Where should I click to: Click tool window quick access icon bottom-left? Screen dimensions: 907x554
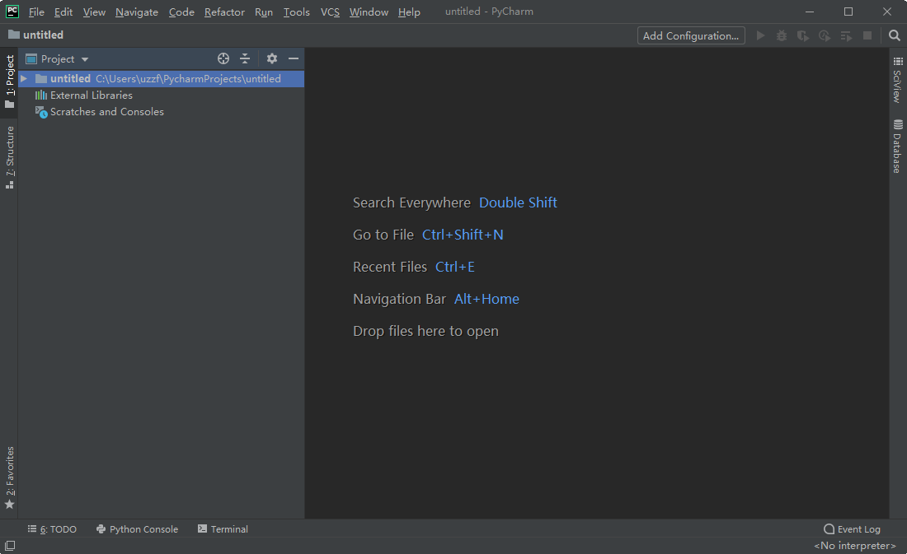[x=10, y=545]
